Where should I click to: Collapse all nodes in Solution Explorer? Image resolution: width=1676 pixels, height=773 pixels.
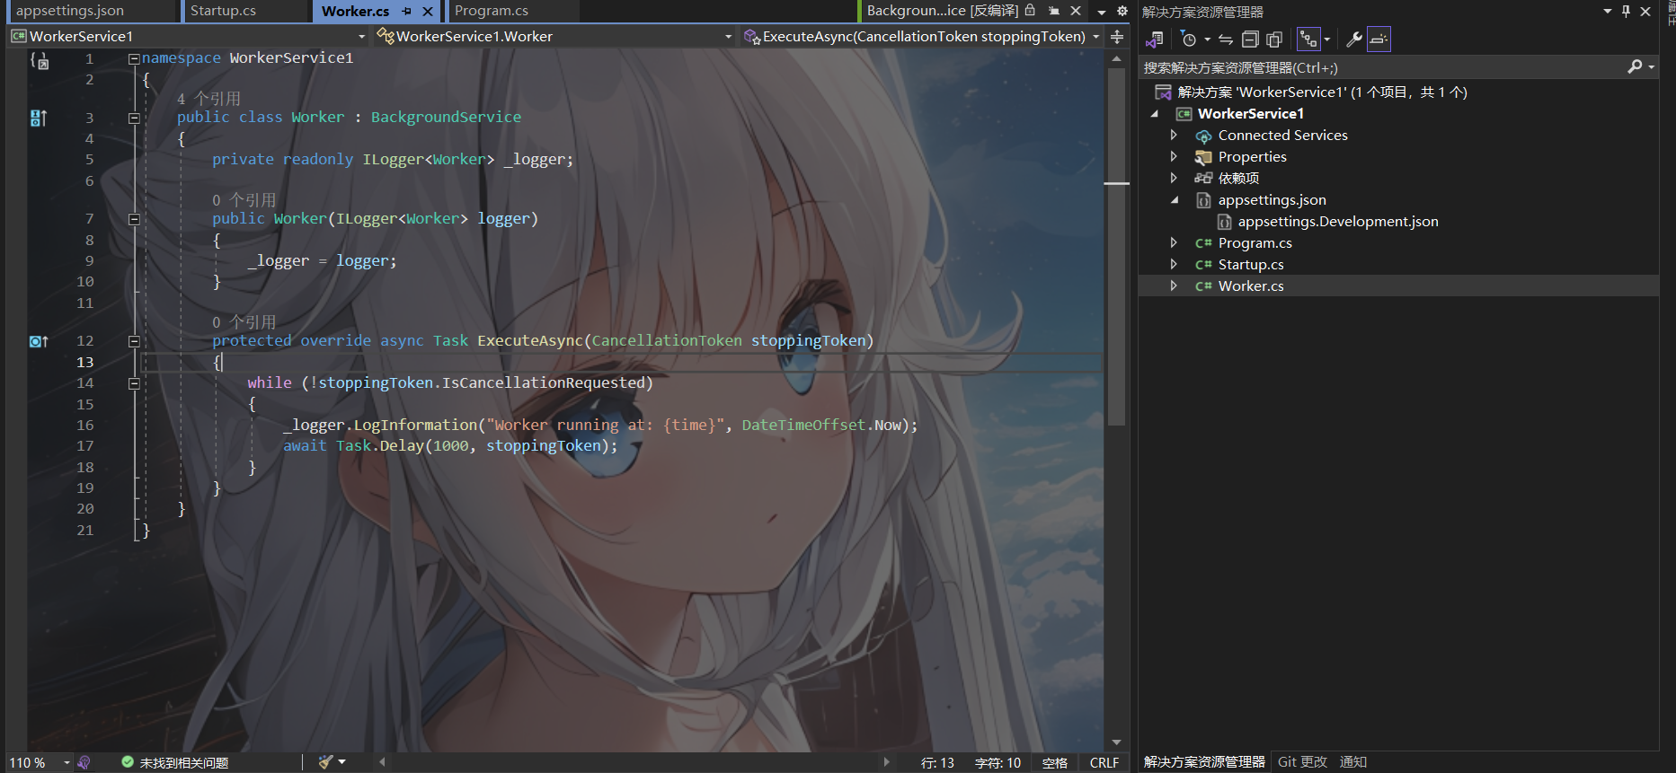(1250, 39)
